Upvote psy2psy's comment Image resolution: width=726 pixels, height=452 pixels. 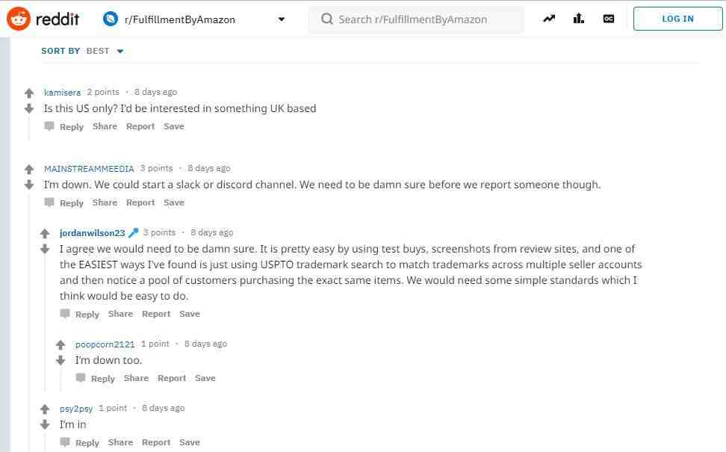pyautogui.click(x=45, y=409)
